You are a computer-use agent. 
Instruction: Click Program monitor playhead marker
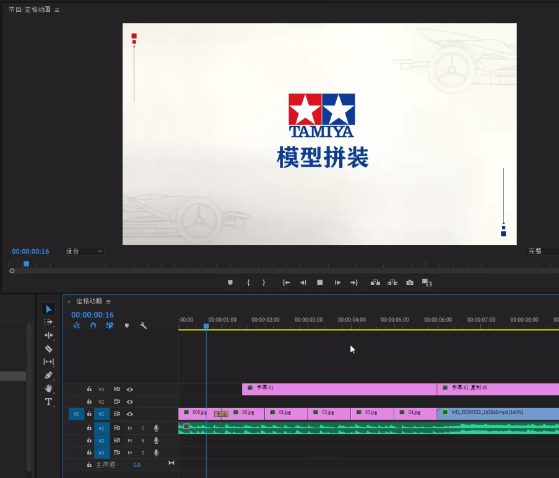coord(26,264)
